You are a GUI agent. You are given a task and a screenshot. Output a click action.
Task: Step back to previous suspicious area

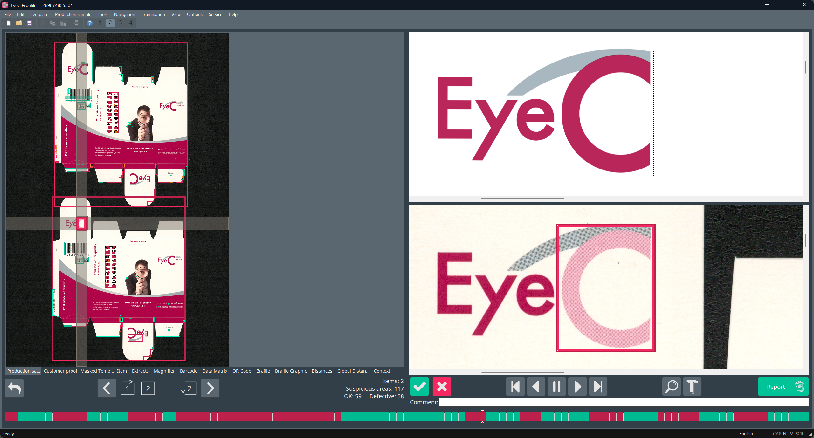[x=536, y=387]
